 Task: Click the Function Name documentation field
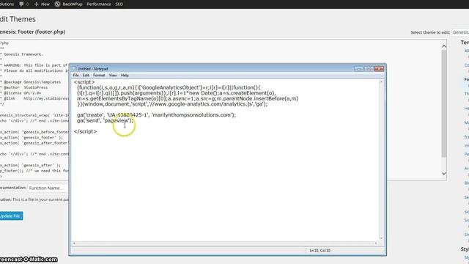[48, 188]
